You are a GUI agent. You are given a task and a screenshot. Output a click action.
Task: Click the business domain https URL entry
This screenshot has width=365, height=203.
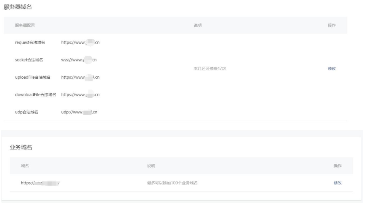(x=40, y=183)
